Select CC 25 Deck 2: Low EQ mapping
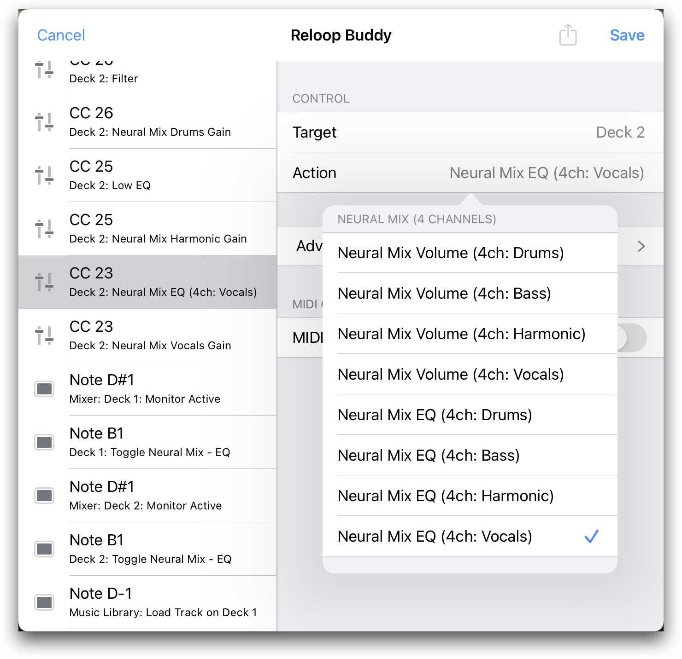This screenshot has width=682, height=659. click(147, 175)
